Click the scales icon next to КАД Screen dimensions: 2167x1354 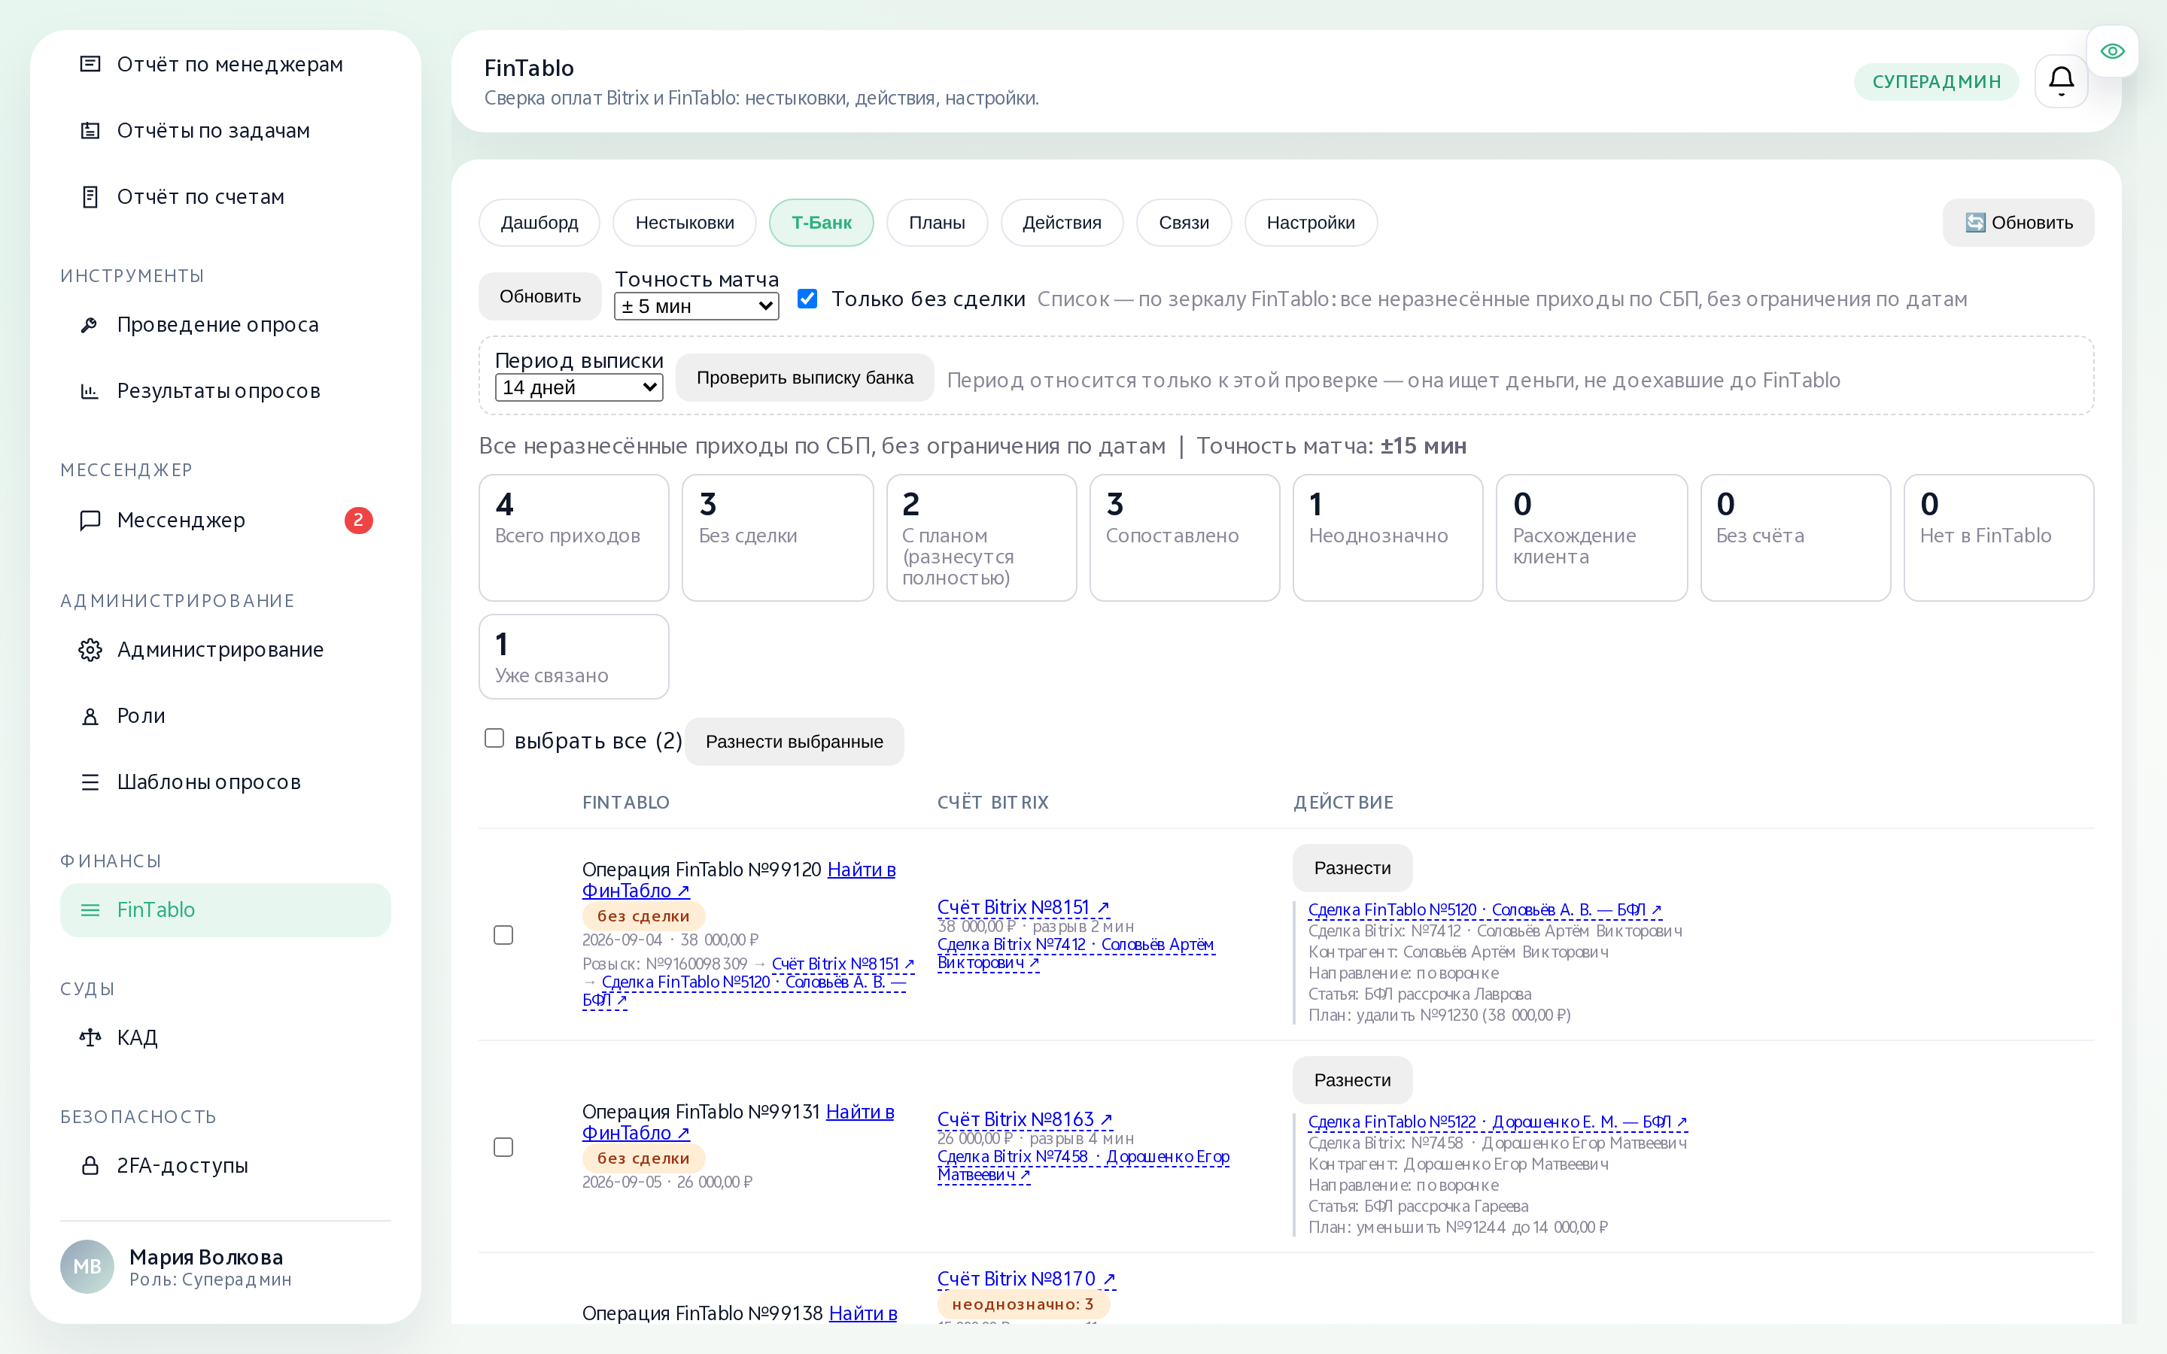tap(90, 1038)
